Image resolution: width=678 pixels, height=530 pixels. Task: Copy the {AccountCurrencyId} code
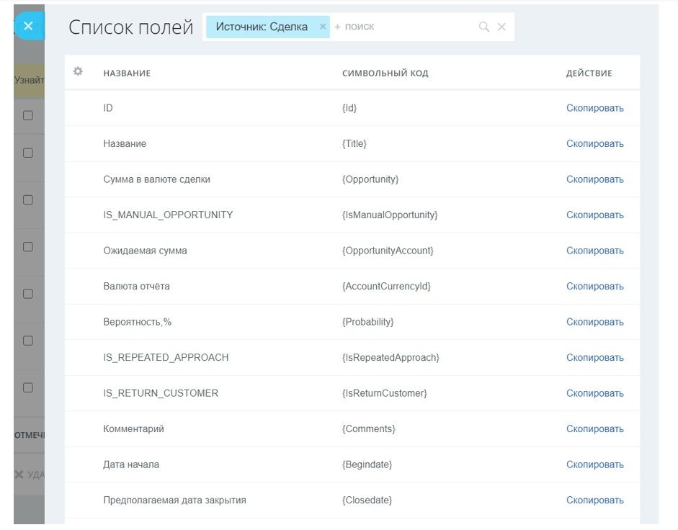pos(595,286)
